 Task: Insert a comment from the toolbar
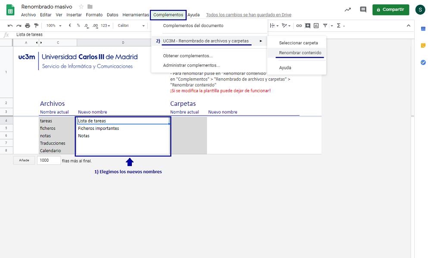[308, 25]
